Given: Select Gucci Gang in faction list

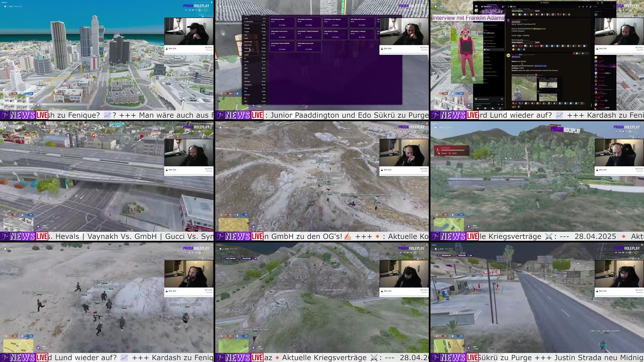Looking at the screenshot, I should pos(255,45).
